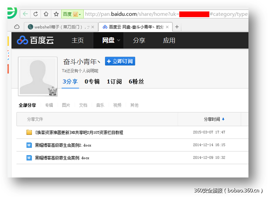
Task: Open the 网盘 navigation menu
Action: (108, 40)
